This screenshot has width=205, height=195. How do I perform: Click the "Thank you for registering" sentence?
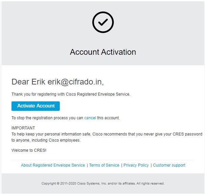point(71,94)
